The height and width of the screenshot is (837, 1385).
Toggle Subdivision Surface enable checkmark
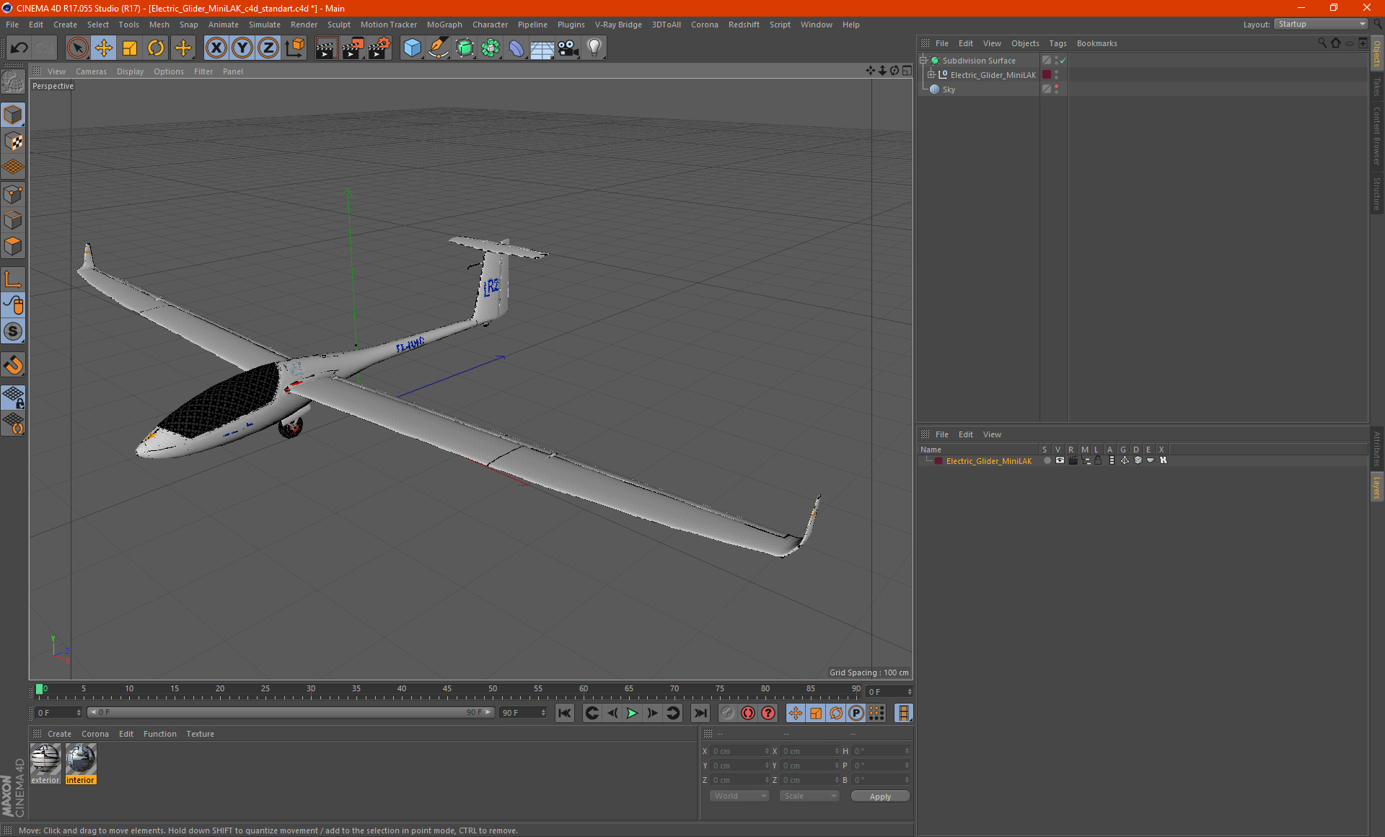[1063, 61]
